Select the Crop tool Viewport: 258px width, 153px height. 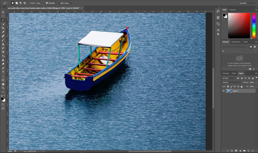(3, 28)
